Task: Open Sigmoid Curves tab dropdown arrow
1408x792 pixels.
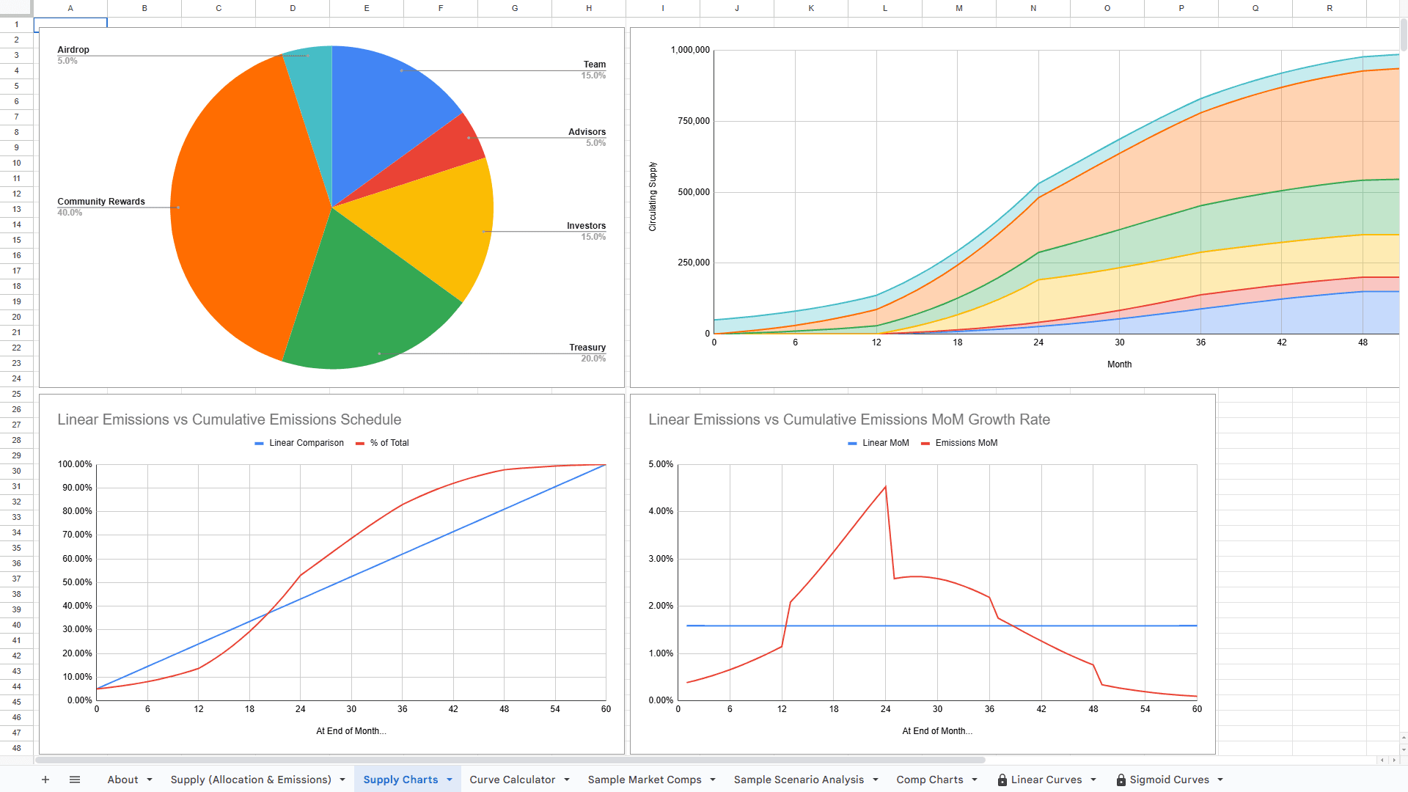Action: point(1220,780)
